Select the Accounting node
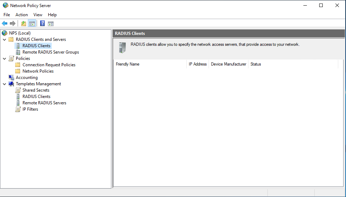This screenshot has height=197, width=346. (27, 78)
